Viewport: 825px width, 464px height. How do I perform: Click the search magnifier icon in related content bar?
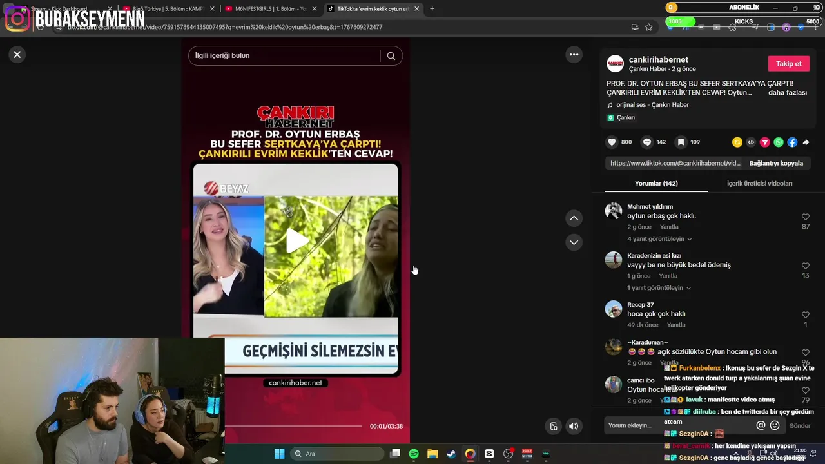pos(391,56)
